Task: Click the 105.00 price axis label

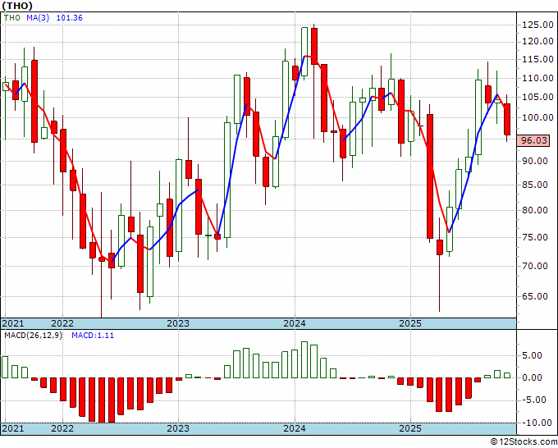Action: 537,97
